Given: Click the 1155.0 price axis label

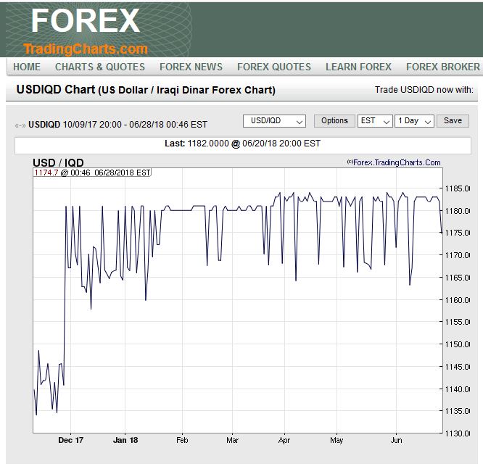Looking at the screenshot, I should click(458, 322).
